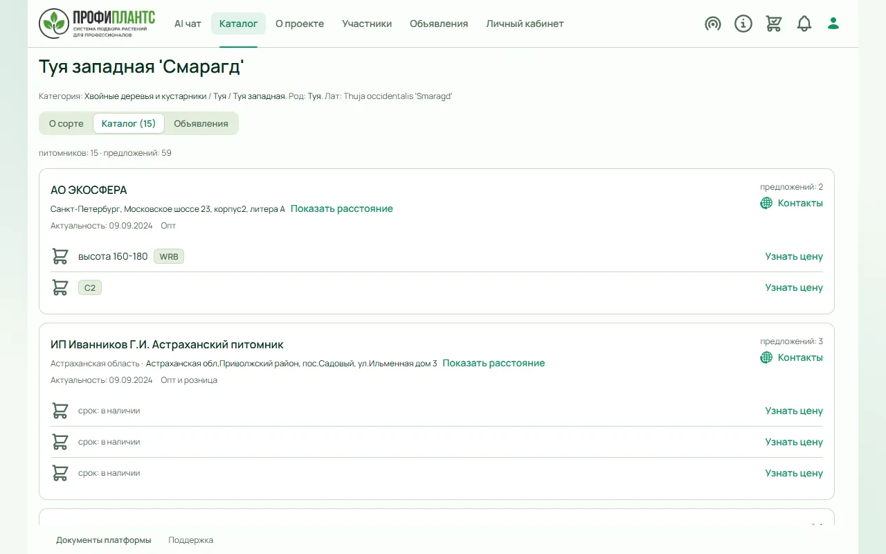Open the broadcast signal icon in header
The width and height of the screenshot is (886, 554).
(713, 24)
